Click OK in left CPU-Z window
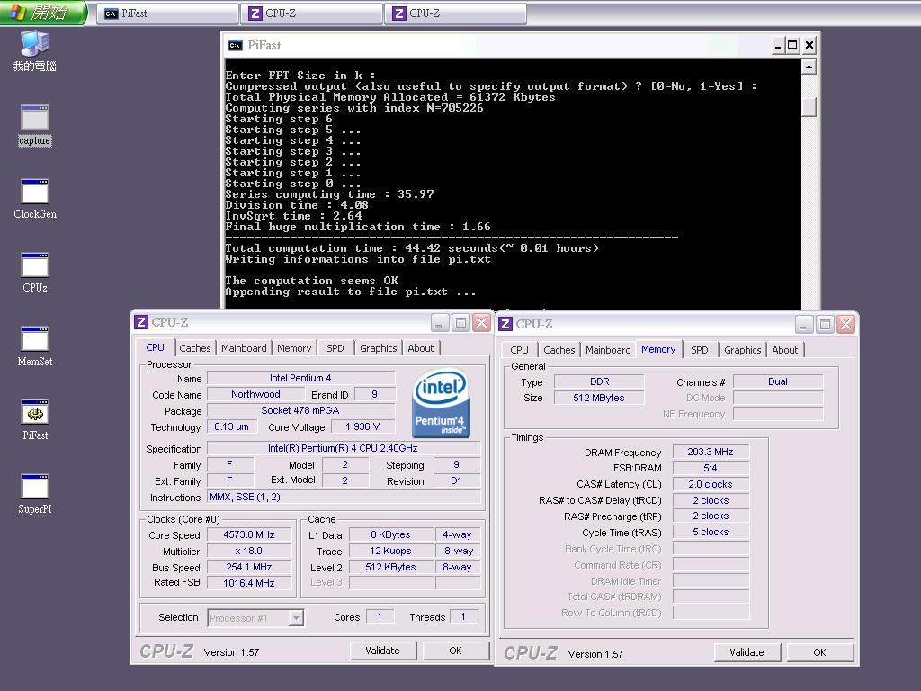This screenshot has height=691, width=921. [455, 651]
